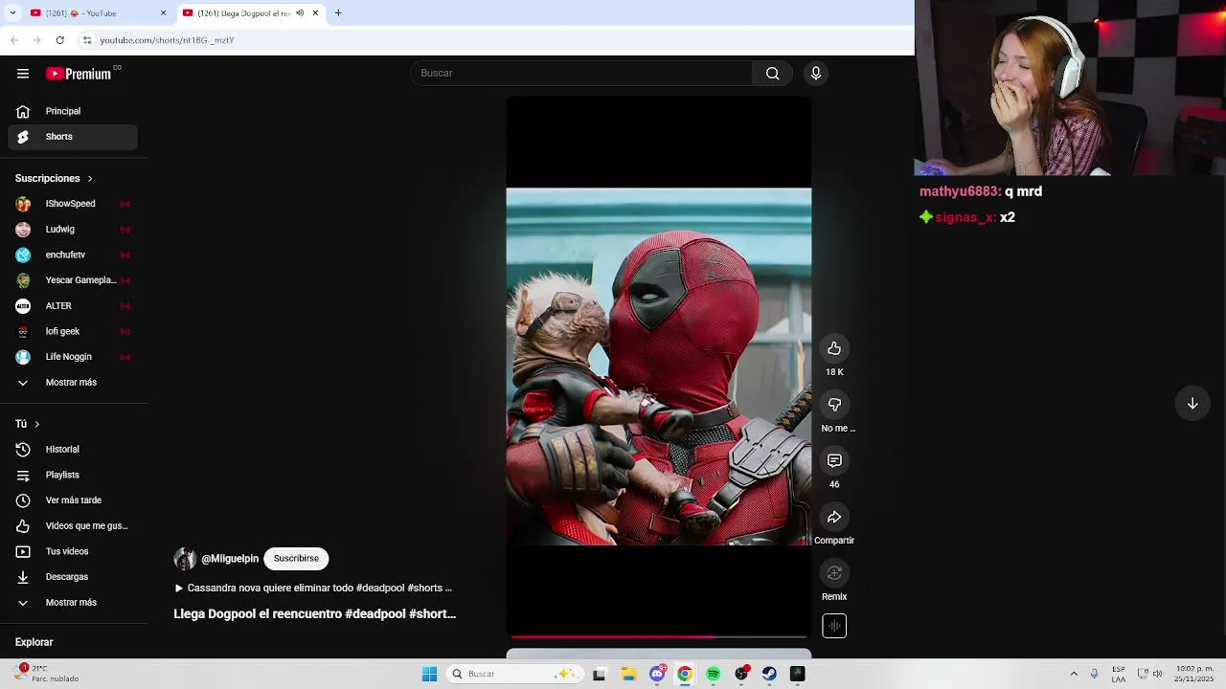Viewport: 1226px width, 689px height.
Task: Open Ver más tarde list
Action: click(x=73, y=500)
